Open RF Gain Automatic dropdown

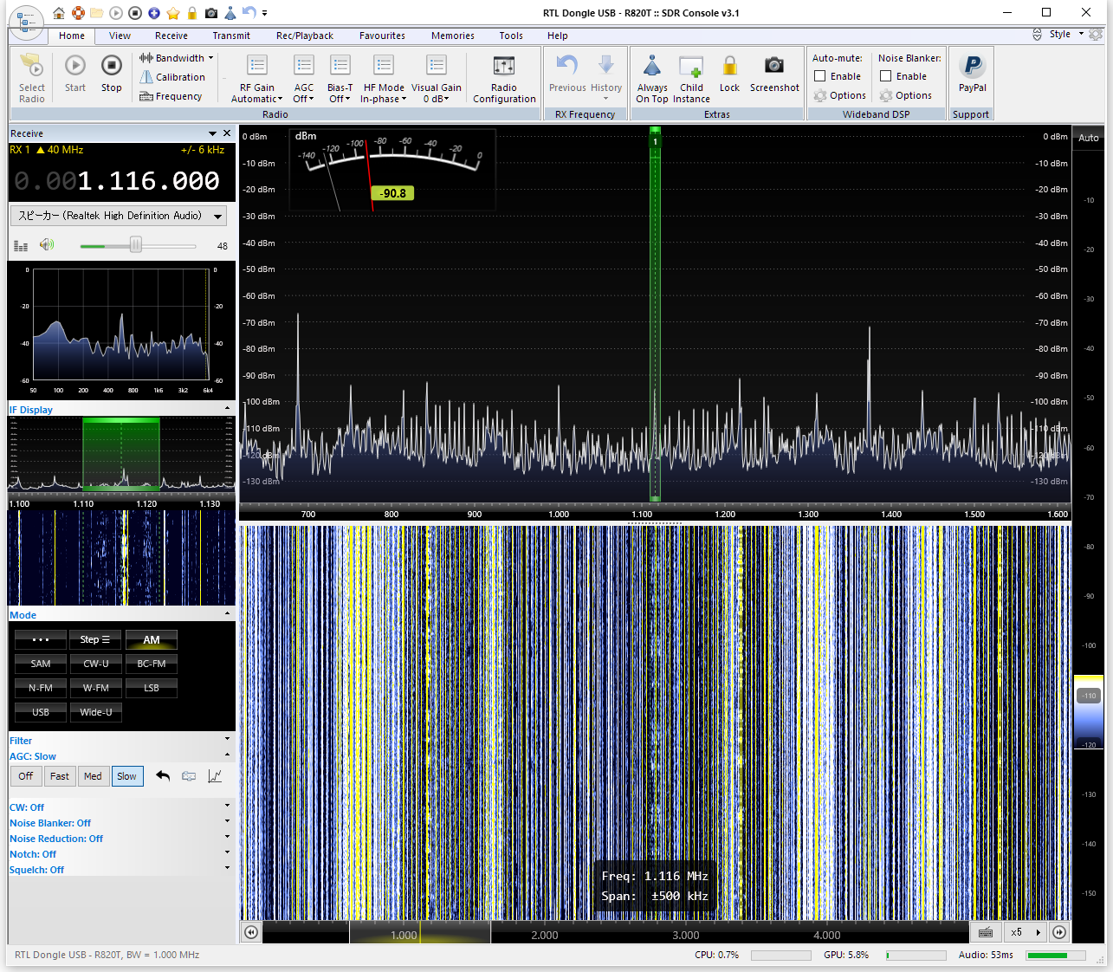click(257, 78)
